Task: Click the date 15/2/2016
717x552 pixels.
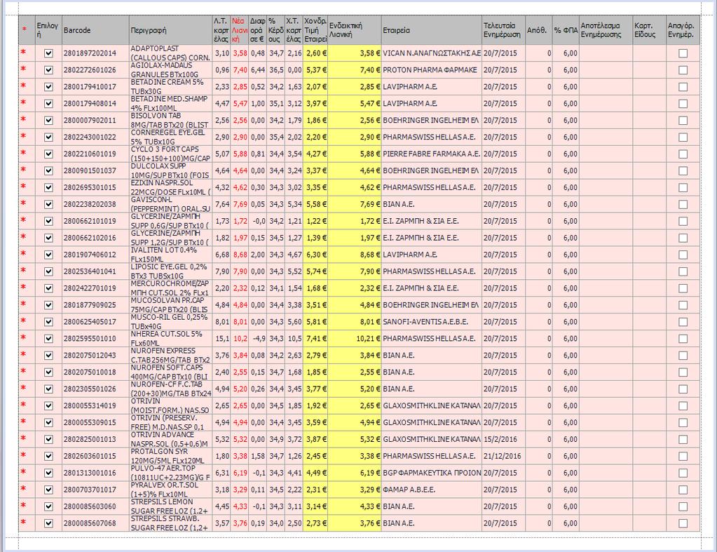Action: 503,439
